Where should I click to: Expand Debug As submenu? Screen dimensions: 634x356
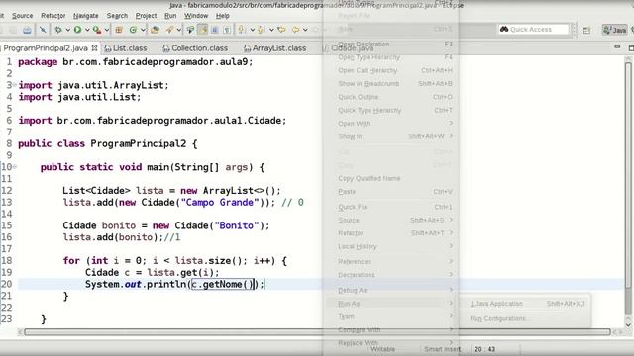pos(390,290)
